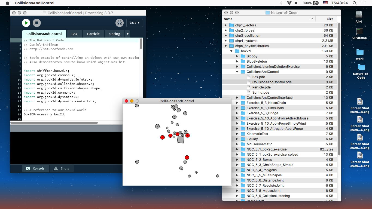The height and width of the screenshot is (209, 372).
Task: Switch to the CollisionsAndControl code tab
Action: coord(44,34)
